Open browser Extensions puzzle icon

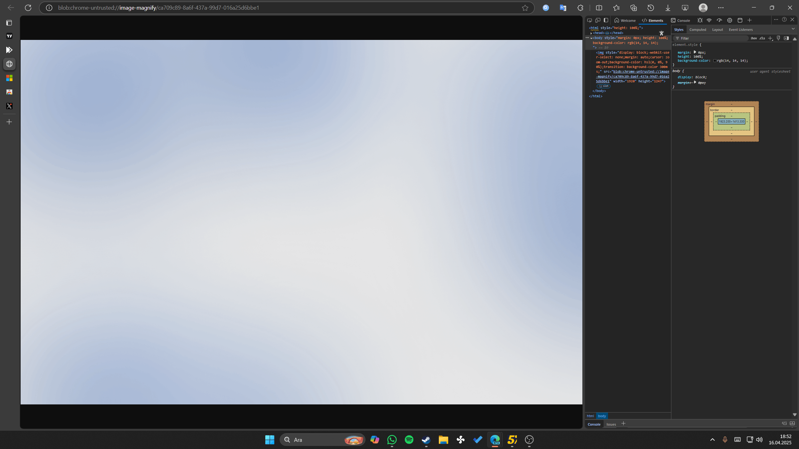tap(580, 7)
